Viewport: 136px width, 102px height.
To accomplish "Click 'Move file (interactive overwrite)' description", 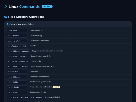I will point(43,66).
